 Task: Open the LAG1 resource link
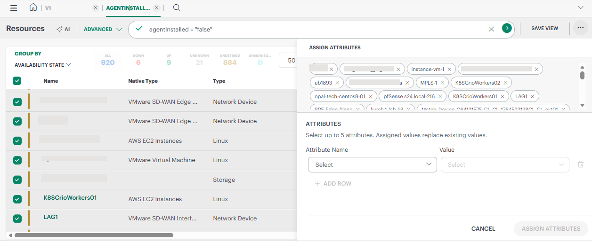pyautogui.click(x=51, y=217)
